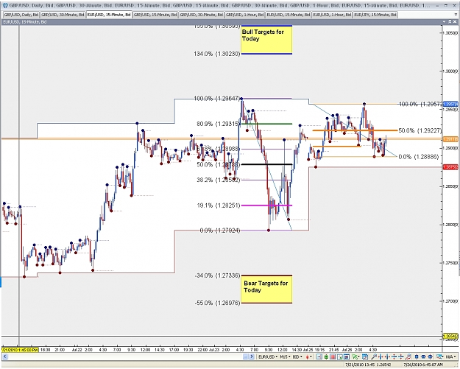Image resolution: width=460 pixels, height=369 pixels.
Task: Expand the chart tab list arrow
Action: coord(455,15)
